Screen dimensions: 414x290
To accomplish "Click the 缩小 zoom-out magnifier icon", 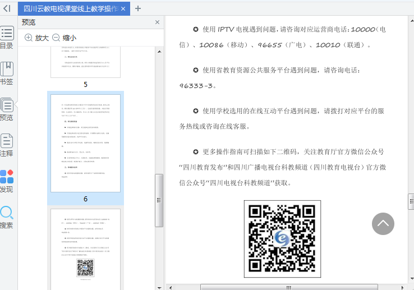I will click(56, 38).
